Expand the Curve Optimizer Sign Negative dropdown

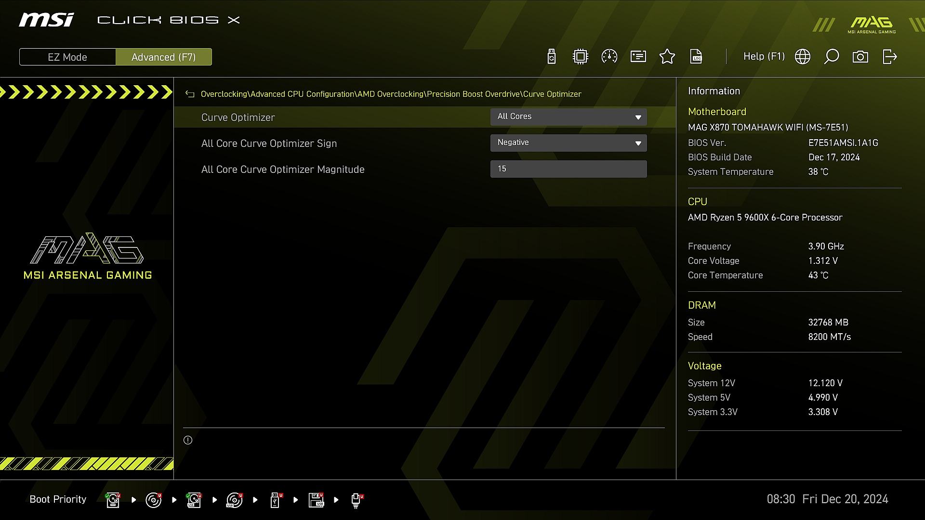568,143
